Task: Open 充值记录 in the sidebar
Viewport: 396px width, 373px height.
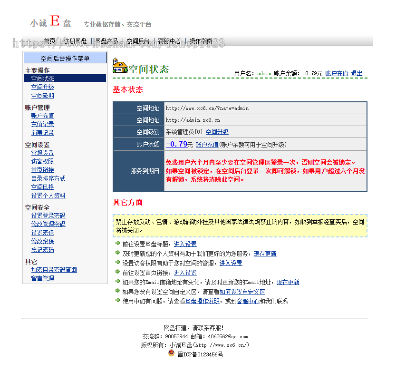Action: [x=42, y=124]
